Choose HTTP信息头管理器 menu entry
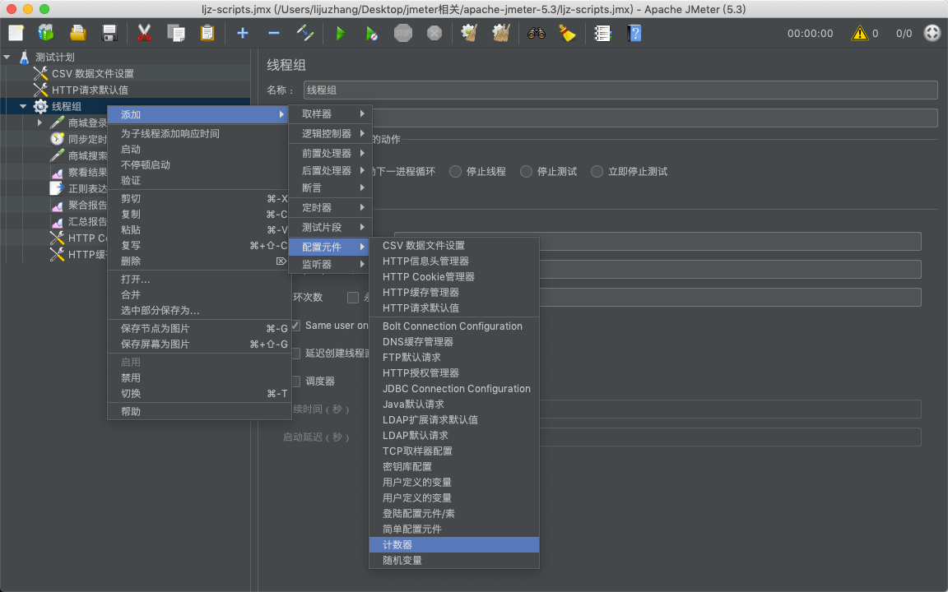 454,261
